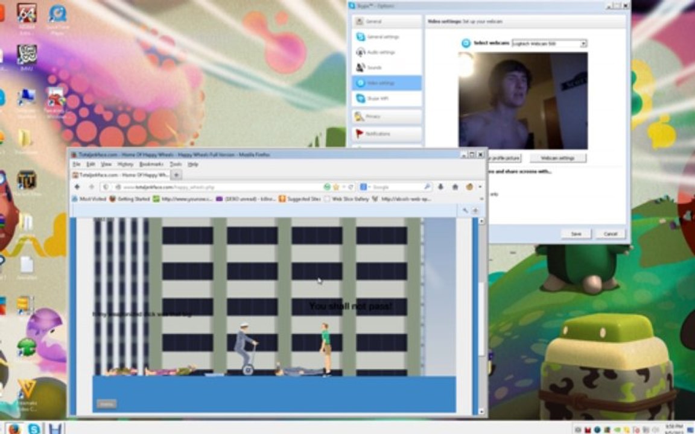
Task: Click the webcam preview video
Action: point(523,101)
